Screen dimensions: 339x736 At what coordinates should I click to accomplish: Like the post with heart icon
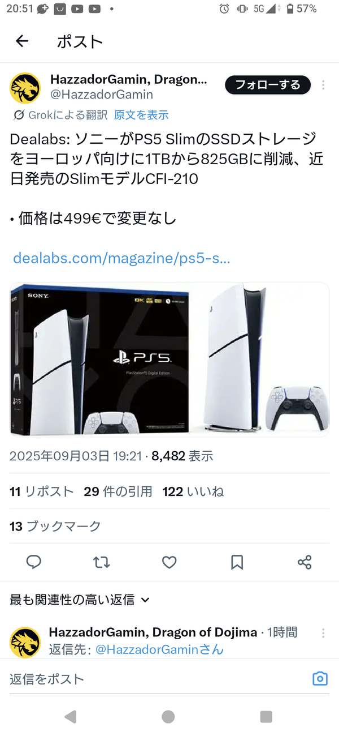(169, 562)
